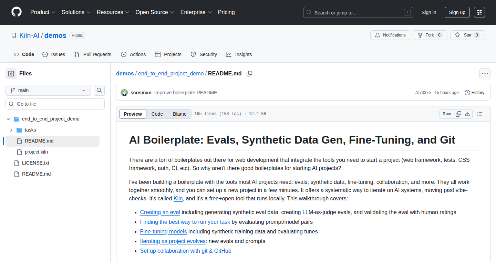Click the tasks folder icon
The width and height of the screenshot is (496, 262).
19,130
